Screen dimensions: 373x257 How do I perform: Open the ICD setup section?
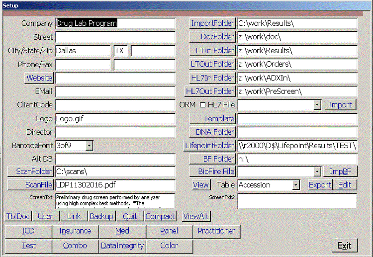pyautogui.click(x=28, y=231)
